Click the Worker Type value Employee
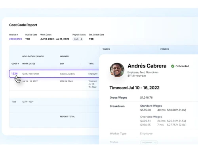 tap(146, 134)
